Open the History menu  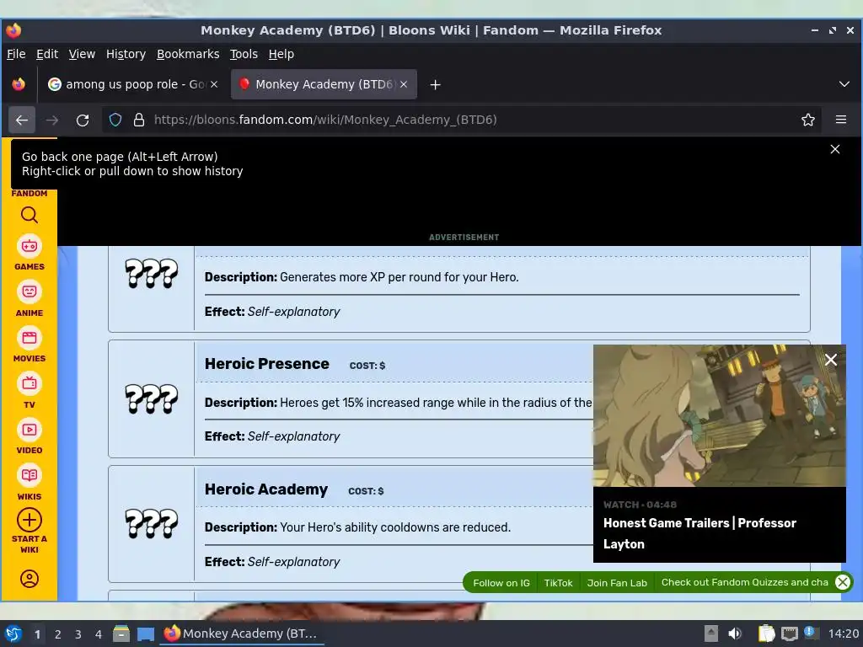126,54
